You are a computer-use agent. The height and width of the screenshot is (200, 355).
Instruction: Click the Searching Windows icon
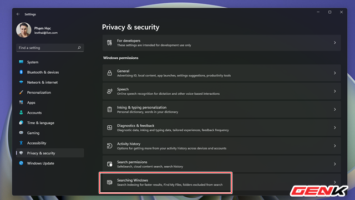(x=110, y=182)
